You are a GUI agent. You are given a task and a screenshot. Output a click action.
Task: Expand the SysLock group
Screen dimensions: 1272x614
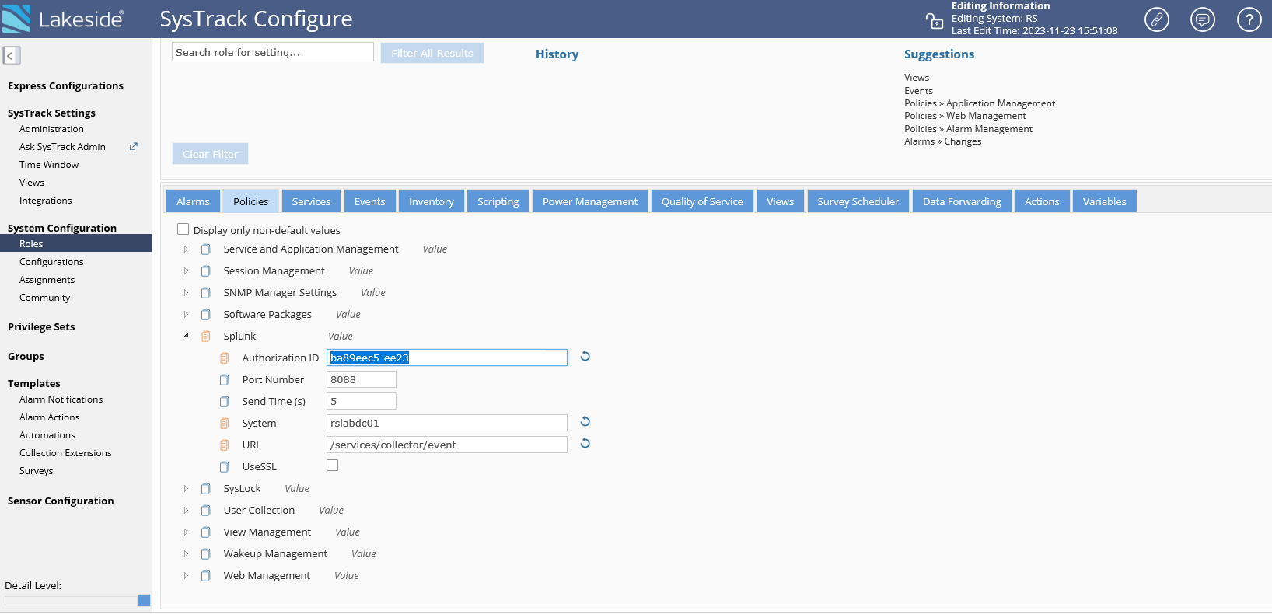point(186,489)
